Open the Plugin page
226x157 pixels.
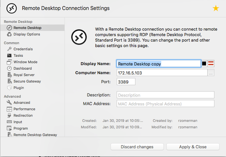tap(33, 88)
